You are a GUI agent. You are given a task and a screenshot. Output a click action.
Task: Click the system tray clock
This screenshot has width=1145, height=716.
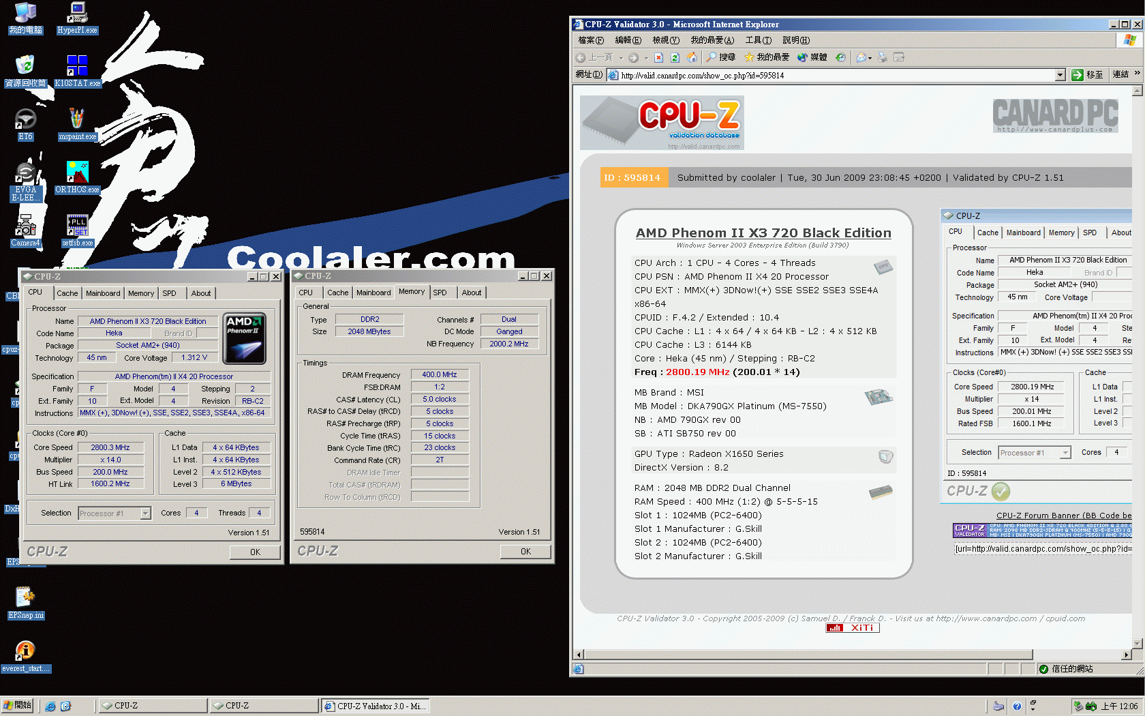[x=1120, y=706]
